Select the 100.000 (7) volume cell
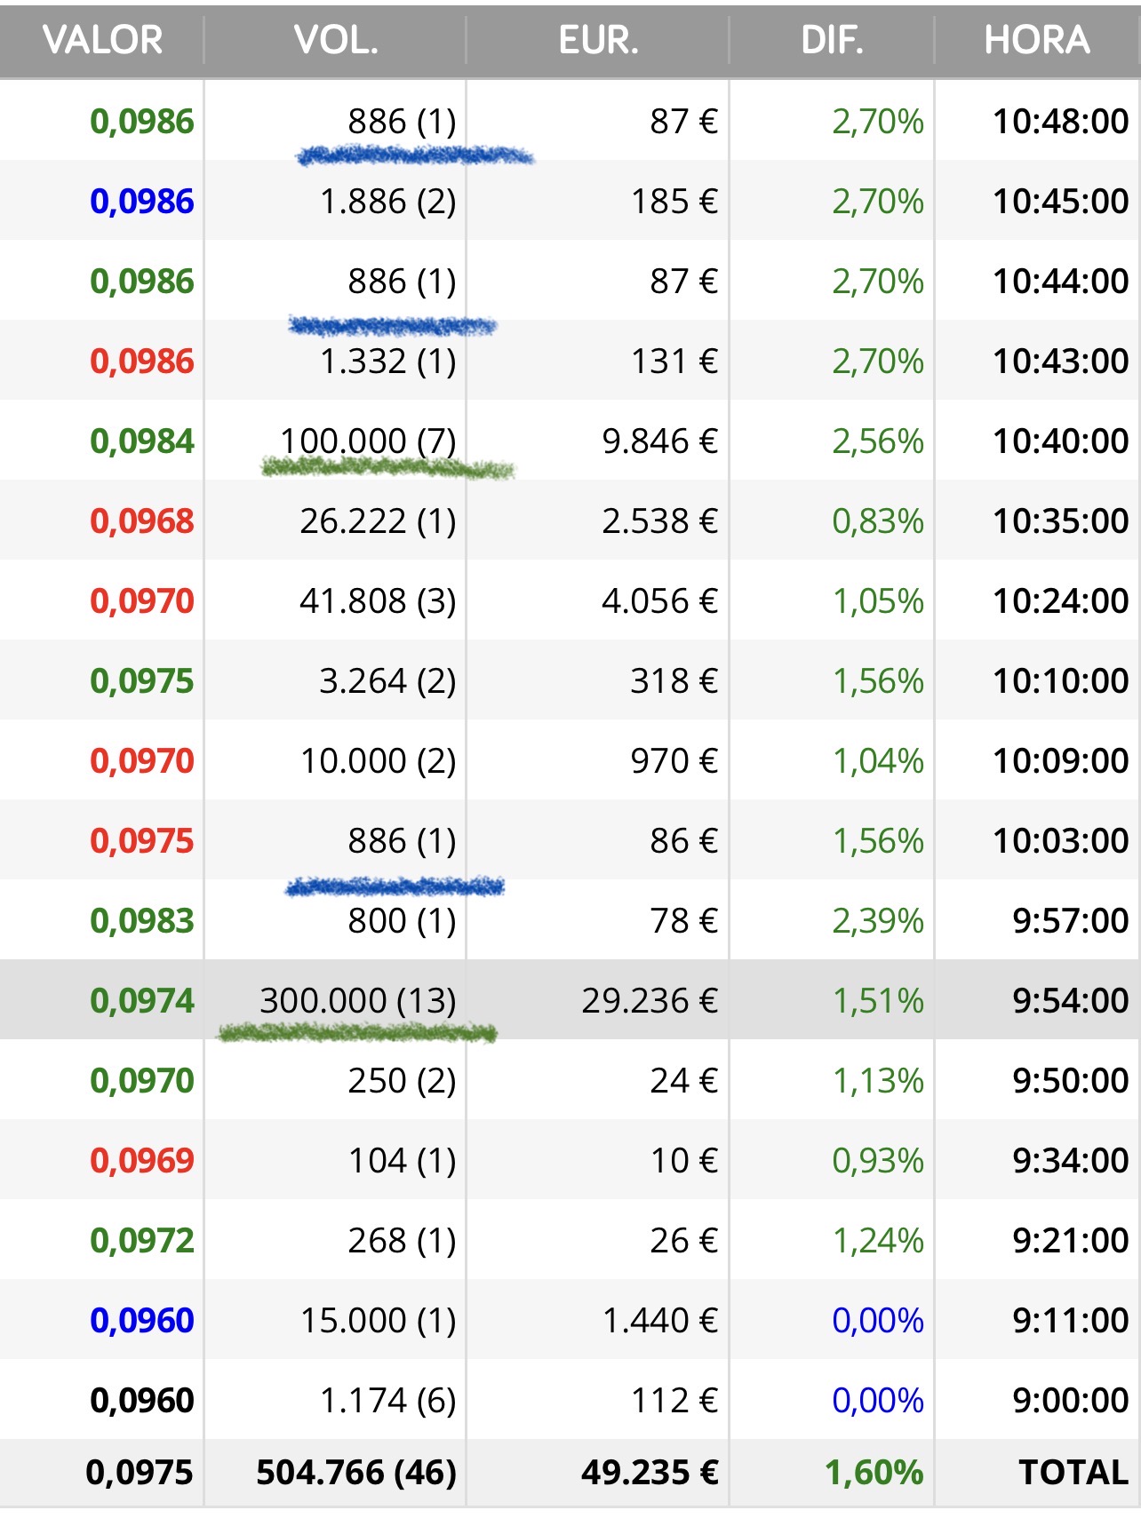 [368, 441]
